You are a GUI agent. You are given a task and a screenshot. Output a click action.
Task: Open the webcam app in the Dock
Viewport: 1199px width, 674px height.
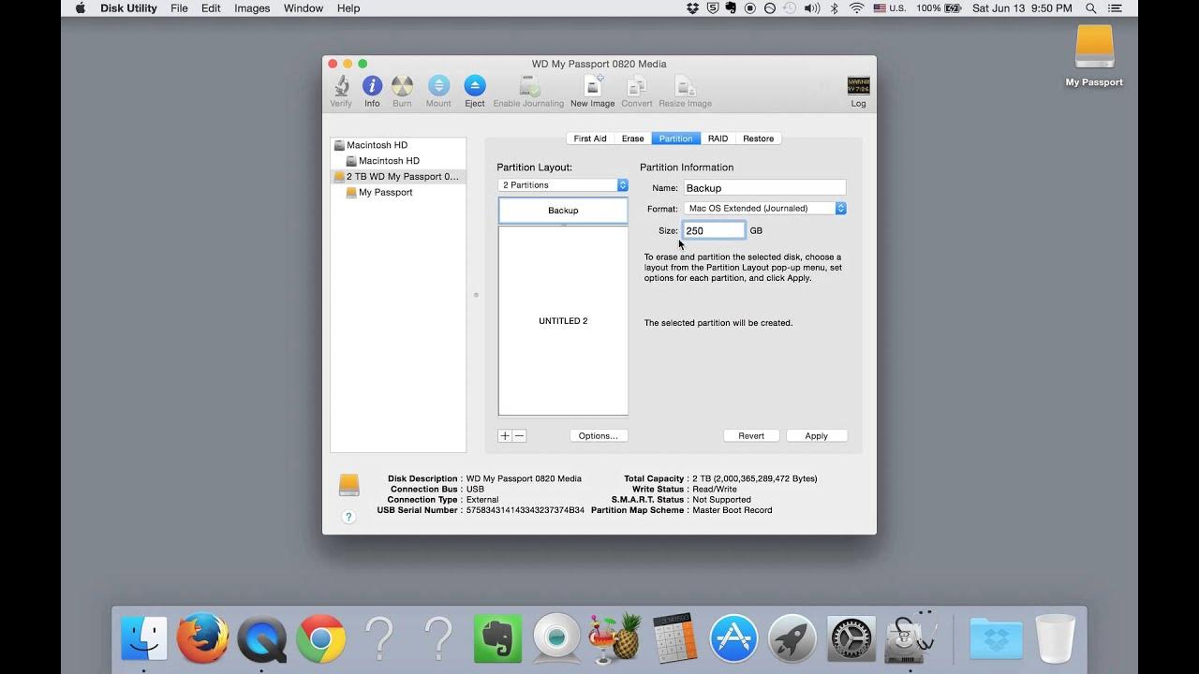[556, 639]
